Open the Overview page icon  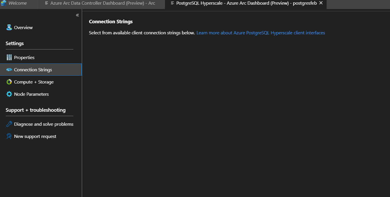(9, 27)
